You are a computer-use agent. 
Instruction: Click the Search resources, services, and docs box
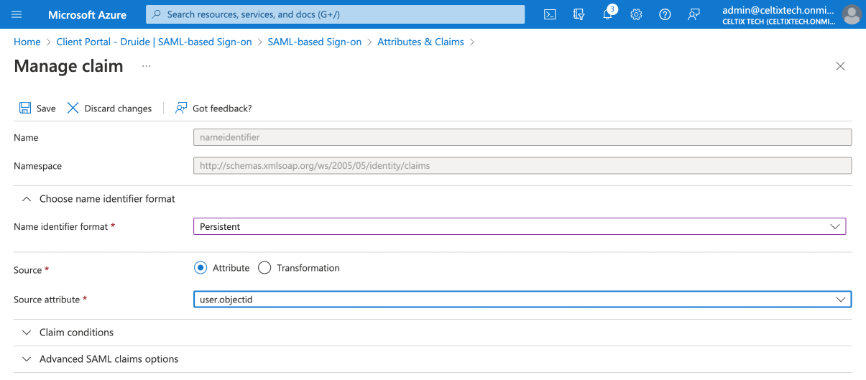coord(335,14)
